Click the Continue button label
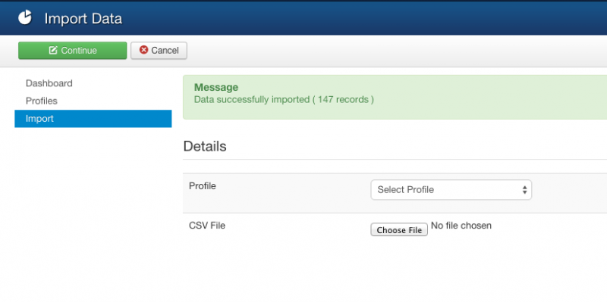The width and height of the screenshot is (607, 302). point(79,51)
